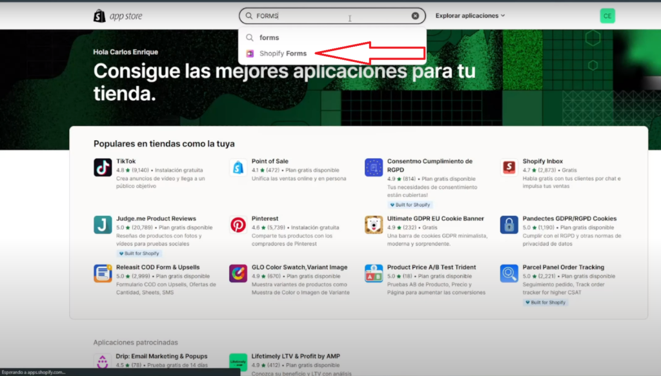The width and height of the screenshot is (661, 376).
Task: Click the Point of Sale title link
Action: (270, 162)
